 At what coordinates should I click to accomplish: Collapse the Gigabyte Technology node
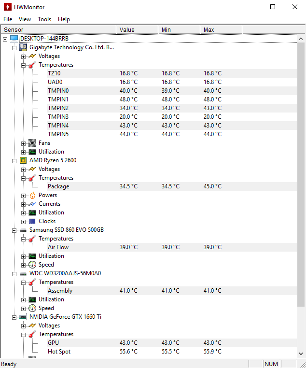point(14,48)
